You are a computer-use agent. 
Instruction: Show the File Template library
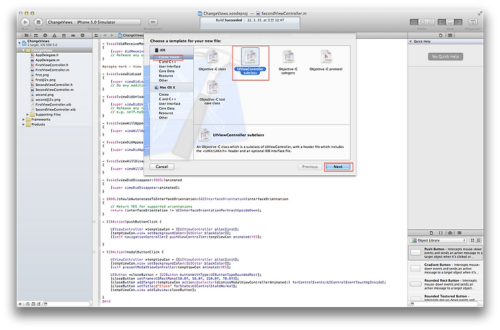click(431, 233)
